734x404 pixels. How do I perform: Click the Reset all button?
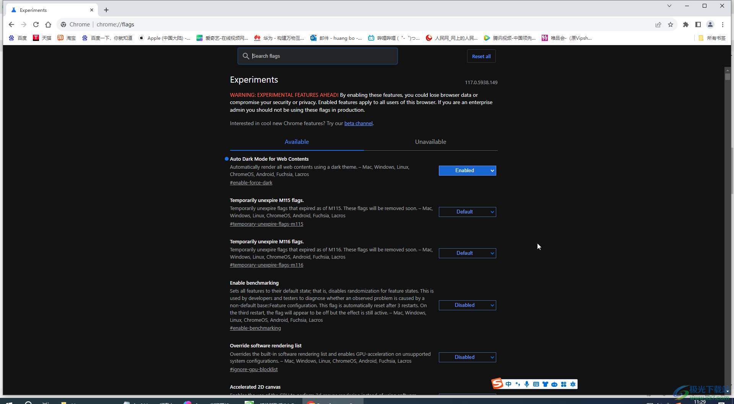coord(481,56)
